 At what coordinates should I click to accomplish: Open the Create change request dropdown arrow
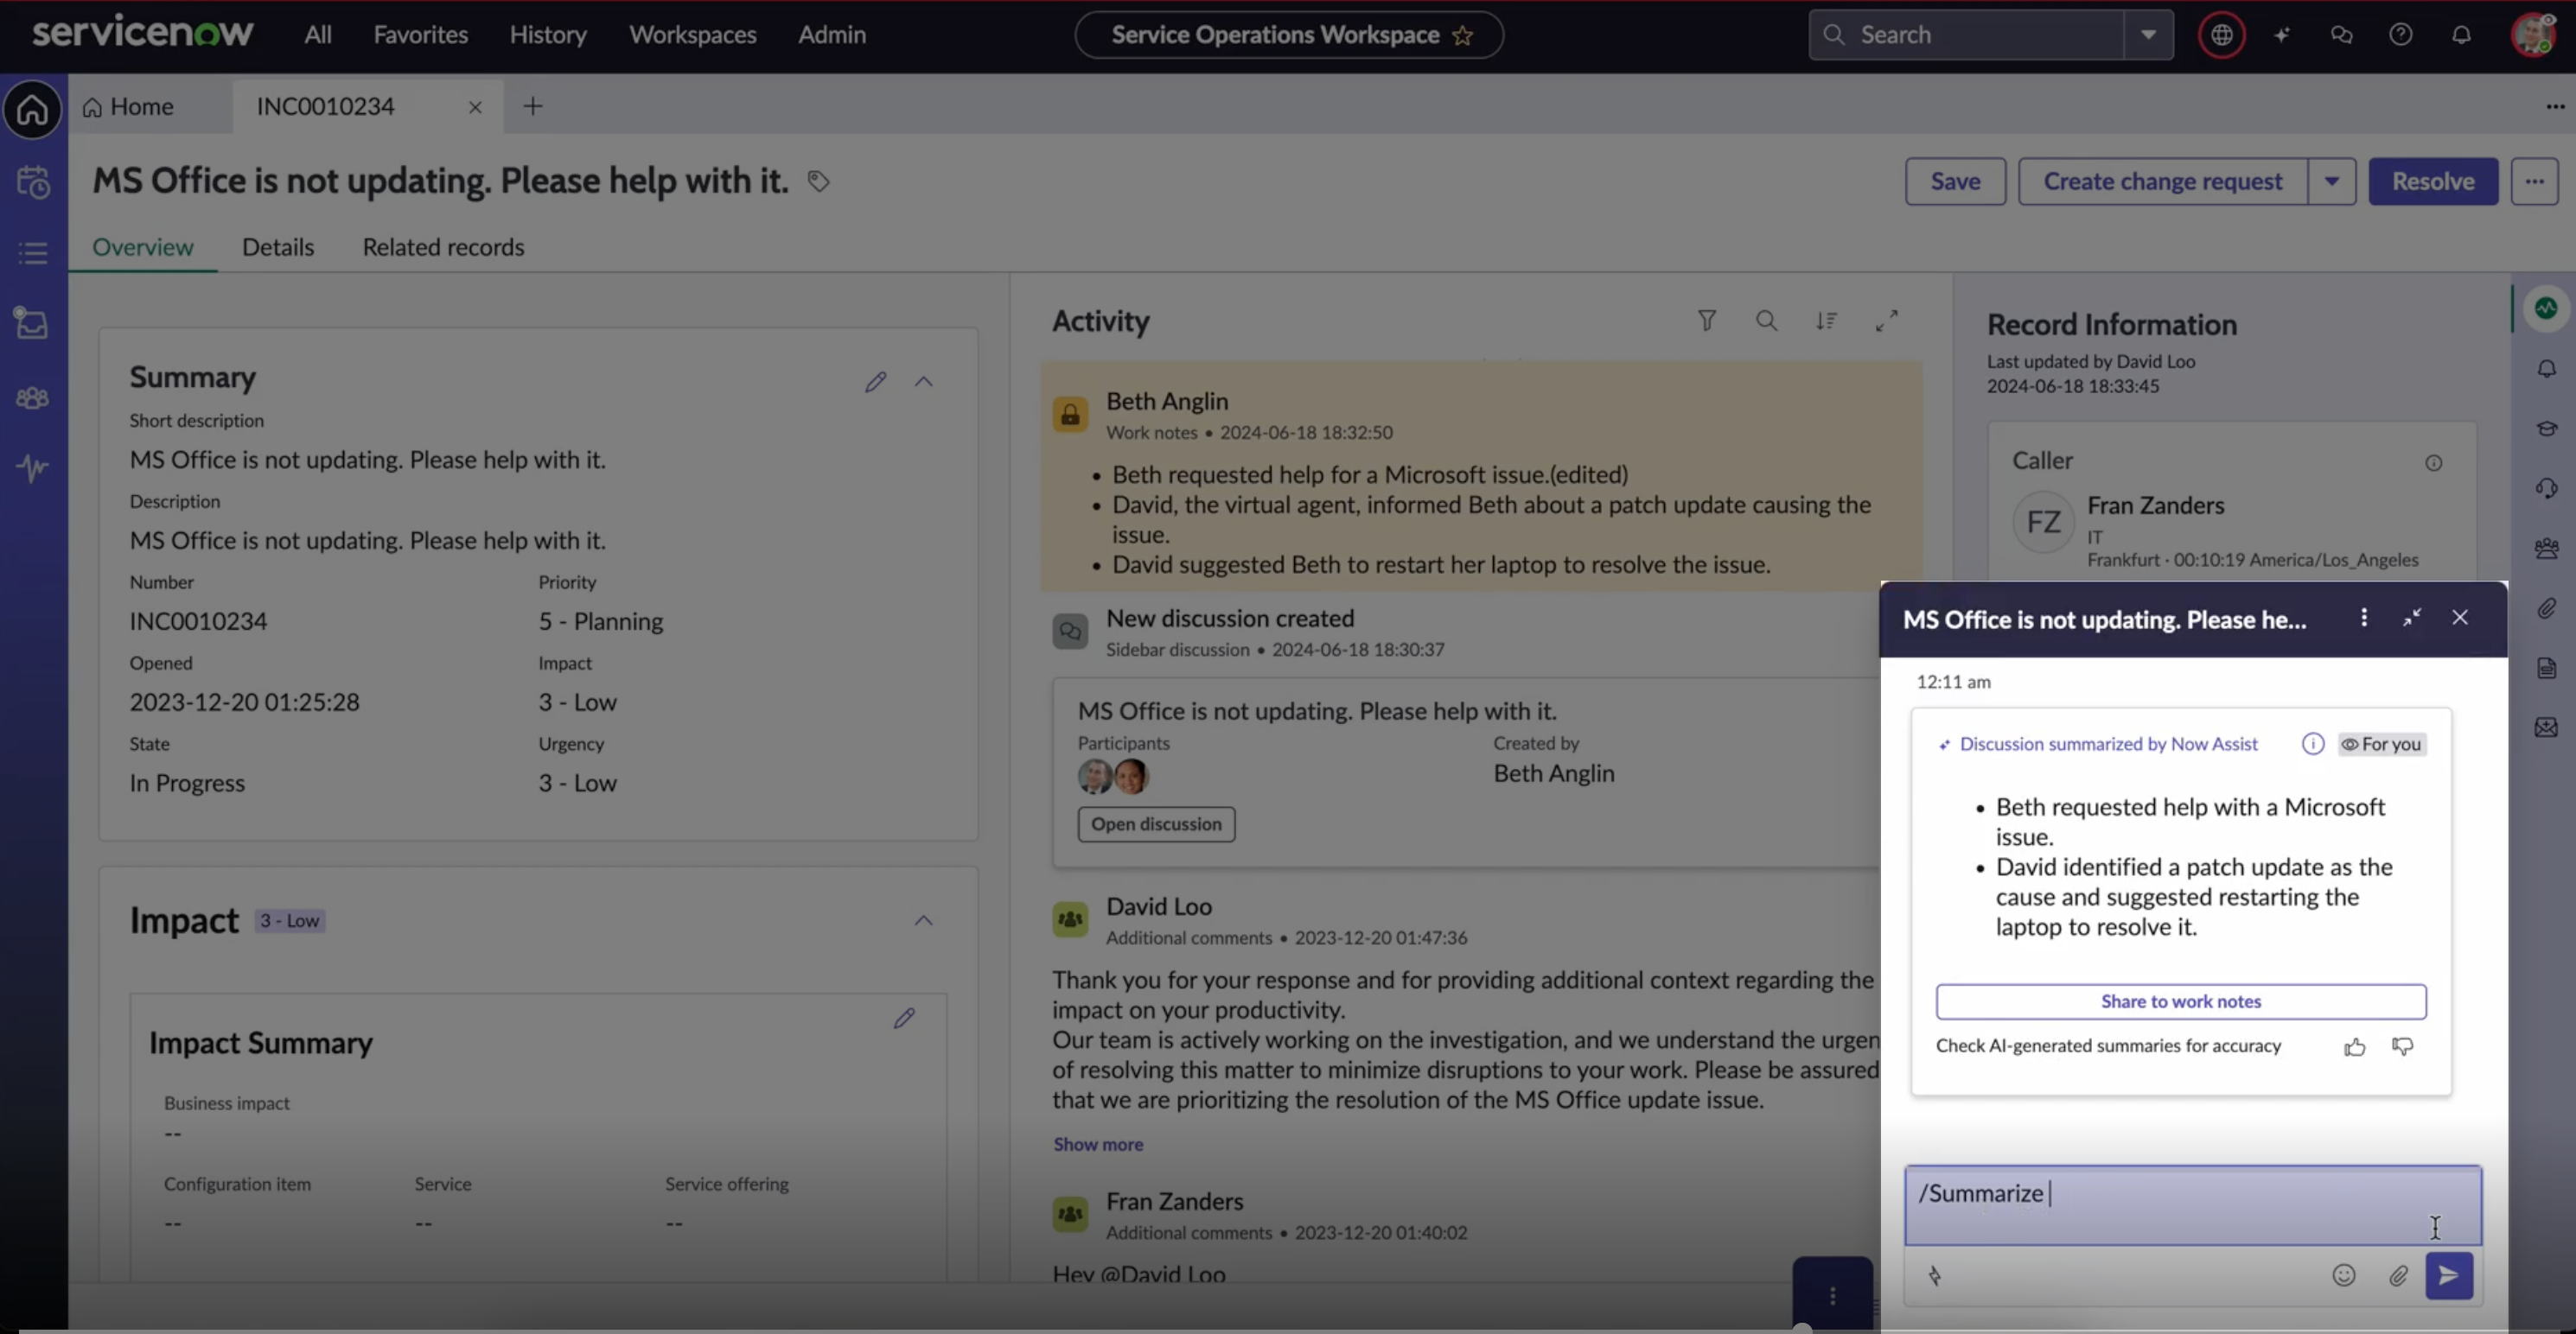click(2332, 181)
